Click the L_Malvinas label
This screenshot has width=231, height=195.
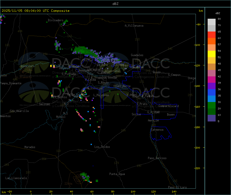(x=101, y=95)
